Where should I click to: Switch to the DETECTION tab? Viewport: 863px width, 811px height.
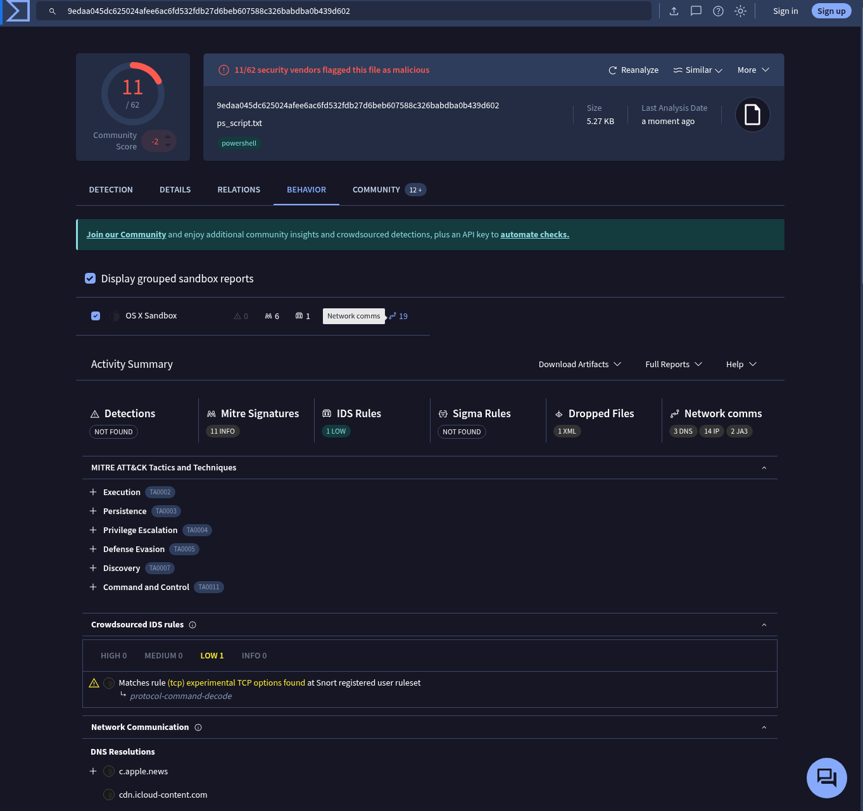coord(111,190)
